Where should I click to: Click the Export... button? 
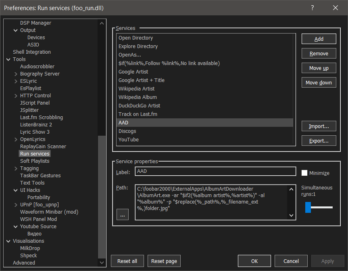319,141
